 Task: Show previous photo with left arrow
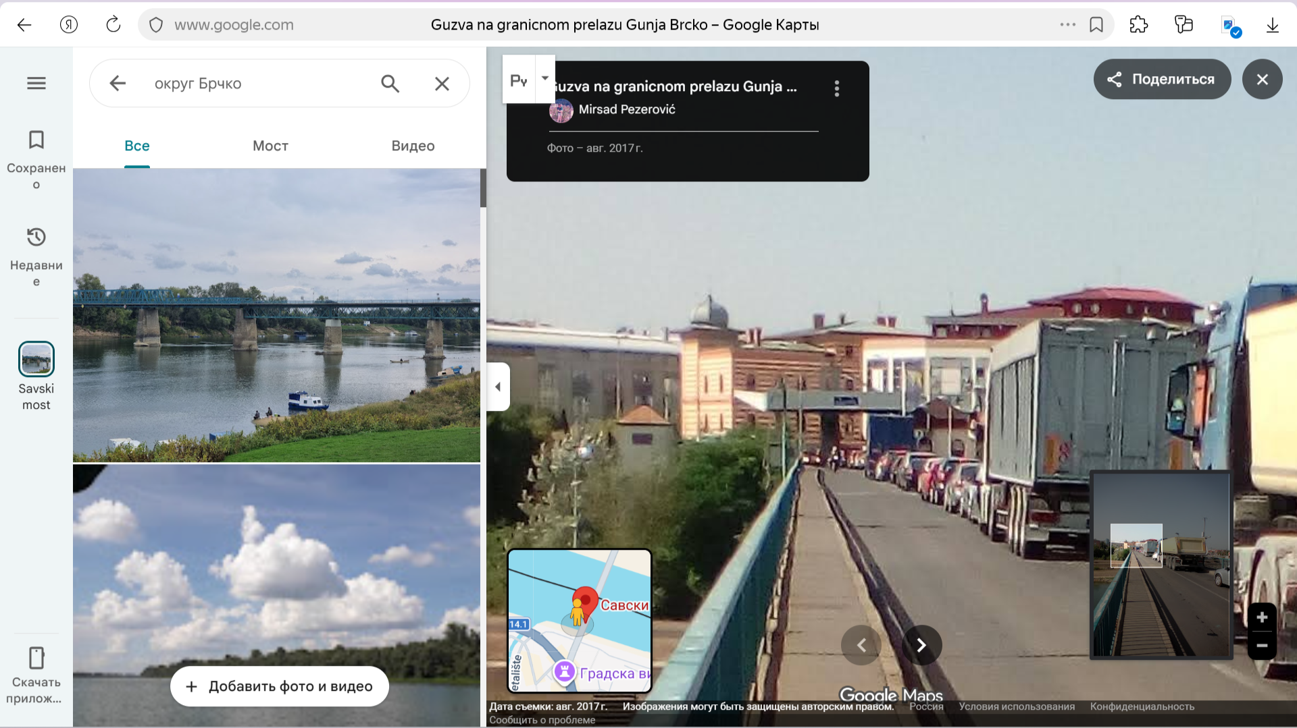point(861,645)
